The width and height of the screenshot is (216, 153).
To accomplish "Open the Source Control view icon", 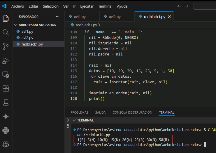I will (6, 46).
